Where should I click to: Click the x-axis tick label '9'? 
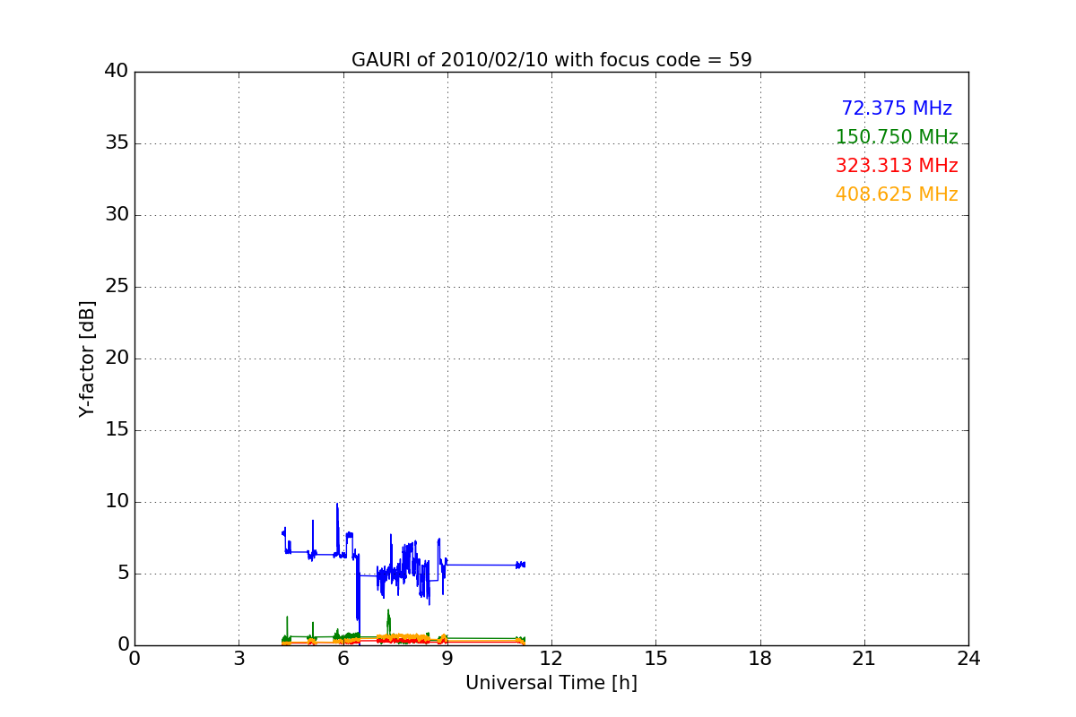(x=447, y=659)
